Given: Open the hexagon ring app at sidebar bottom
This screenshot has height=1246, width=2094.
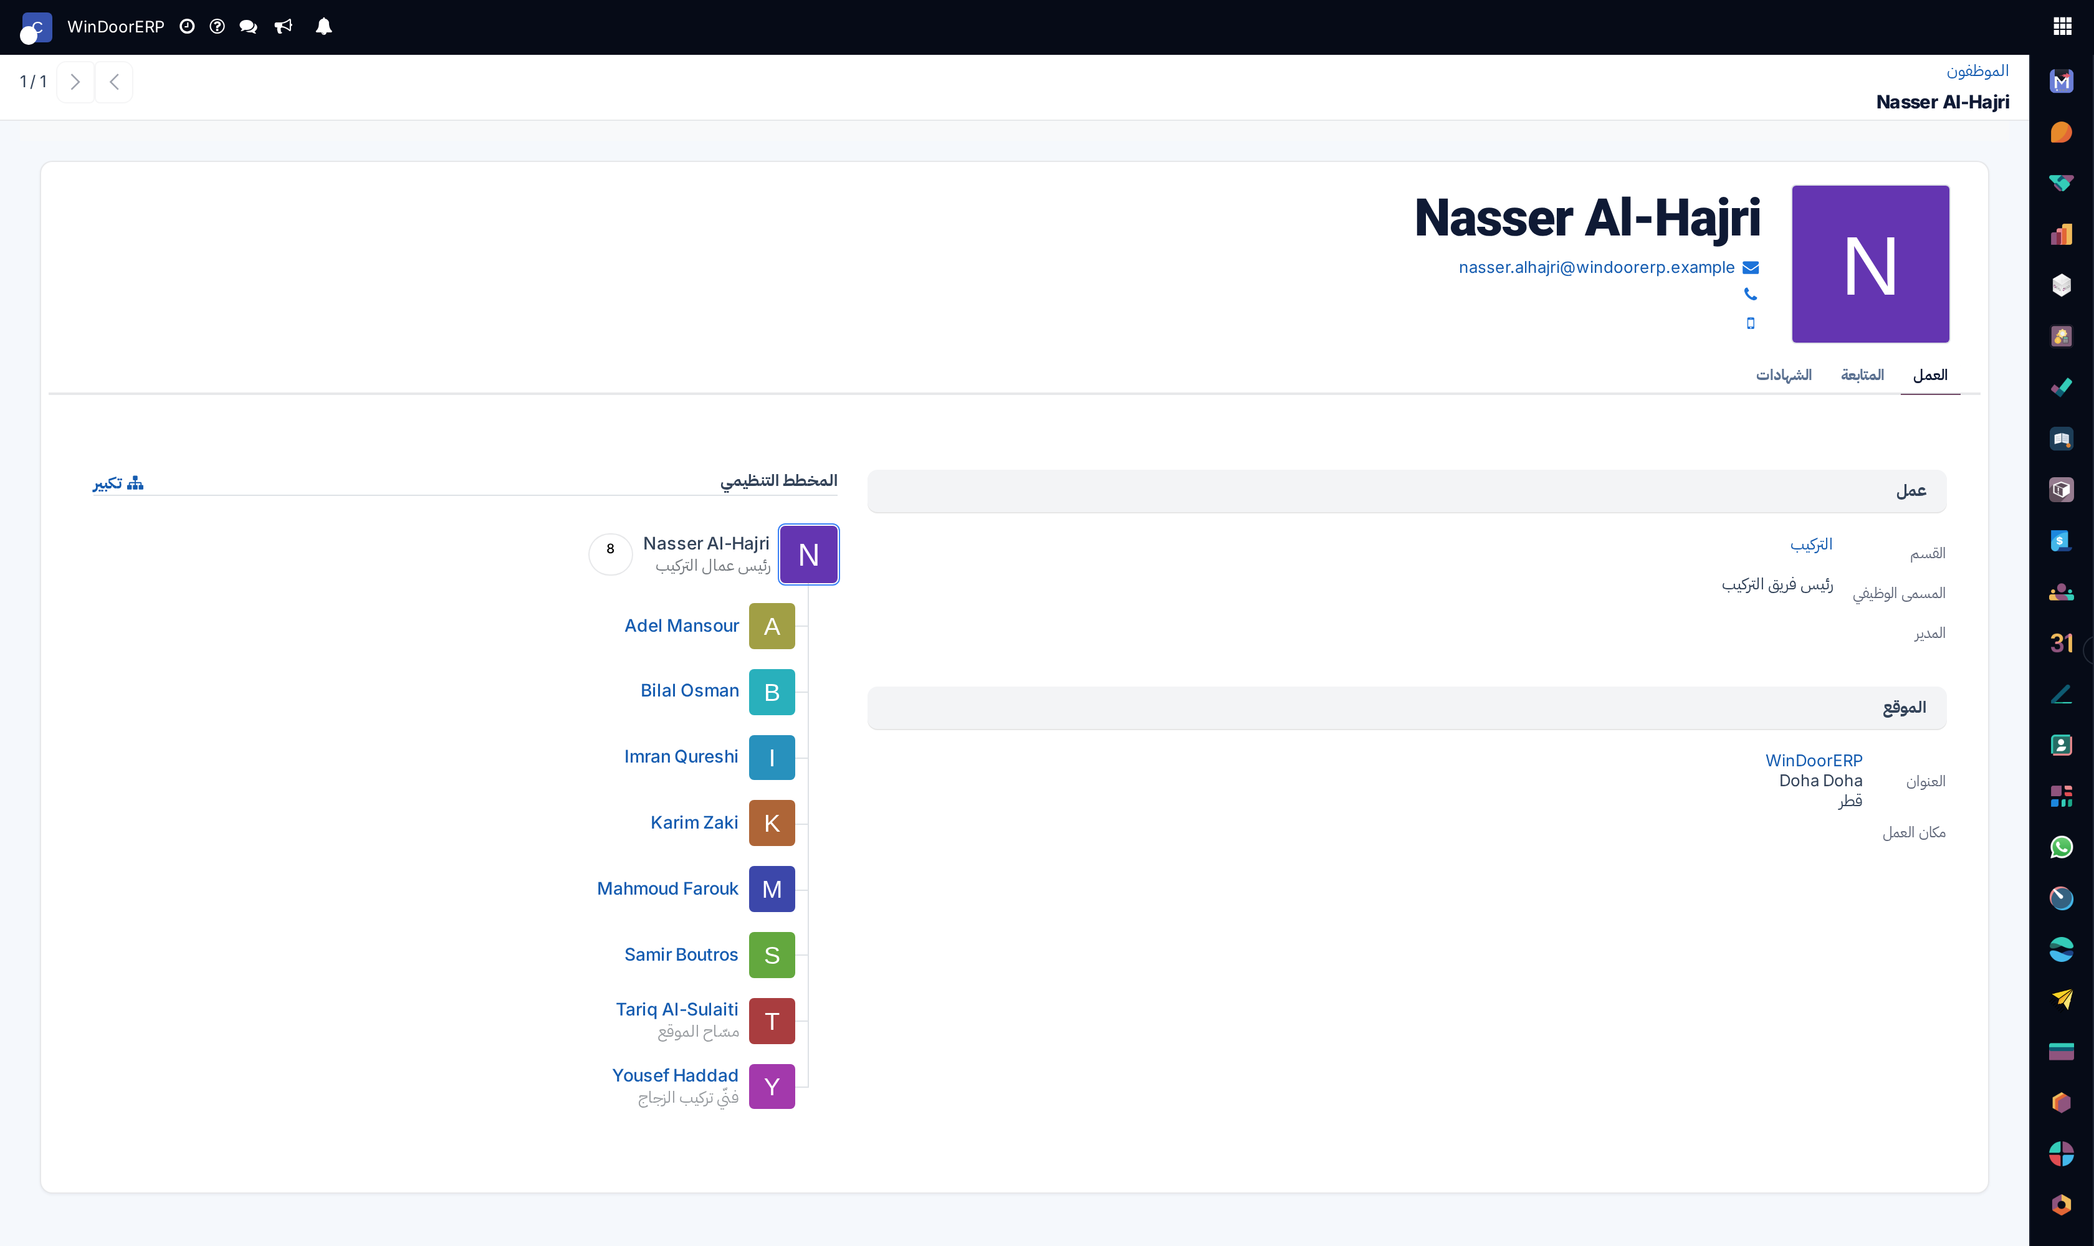Looking at the screenshot, I should [x=2061, y=1205].
